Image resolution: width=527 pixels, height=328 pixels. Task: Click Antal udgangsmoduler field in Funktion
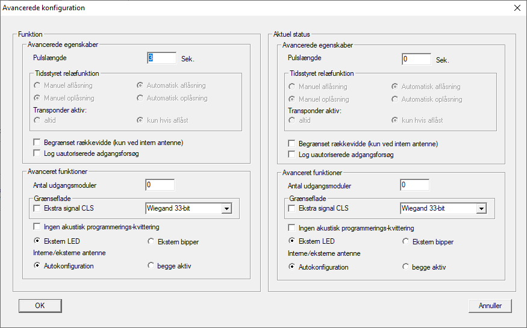[x=160, y=185]
